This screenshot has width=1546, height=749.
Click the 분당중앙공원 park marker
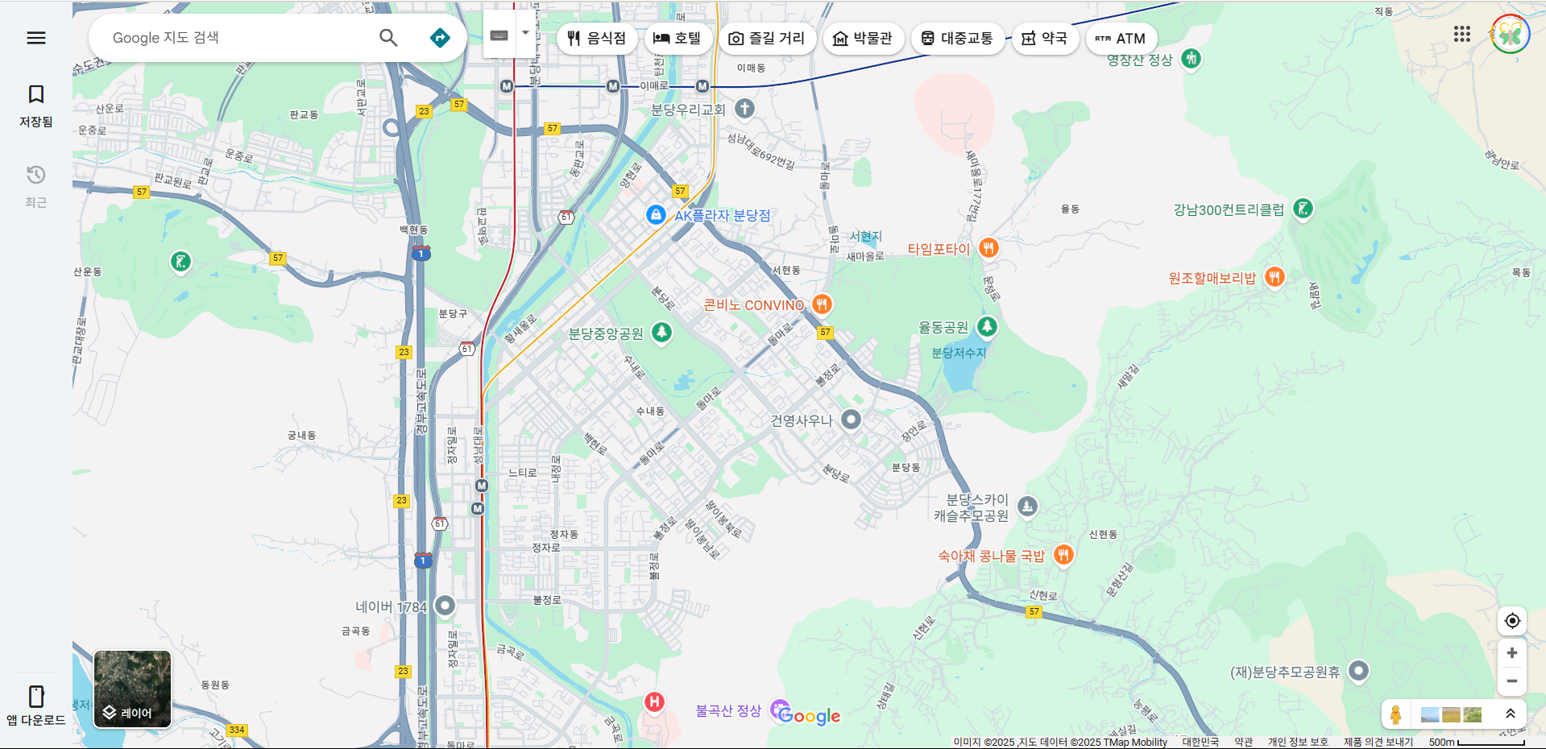coord(661,332)
